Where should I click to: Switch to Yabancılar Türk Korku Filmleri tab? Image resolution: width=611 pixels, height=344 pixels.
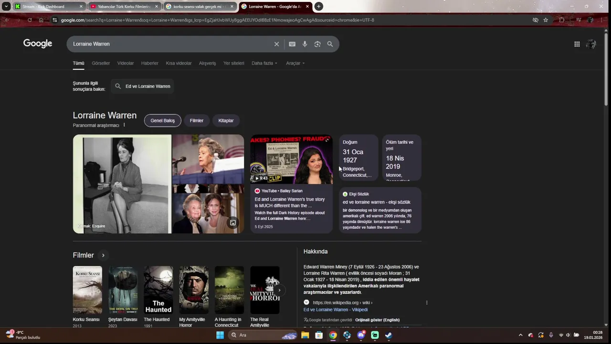[124, 6]
